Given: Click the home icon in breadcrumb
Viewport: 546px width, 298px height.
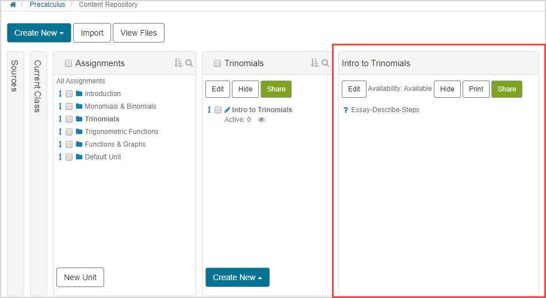Looking at the screenshot, I should pyautogui.click(x=13, y=5).
